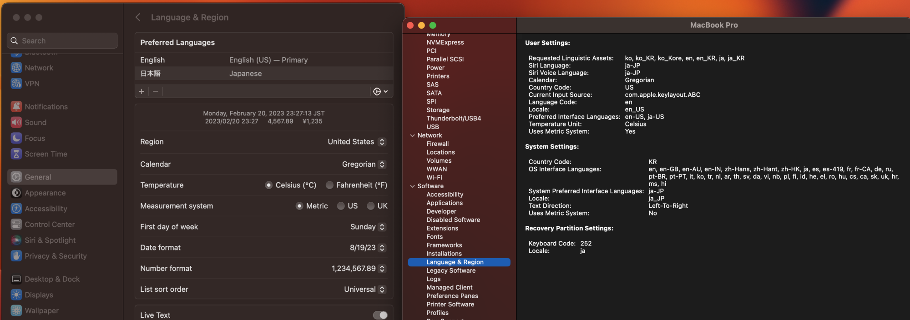Click the search magnifier icon
910x320 pixels.
pyautogui.click(x=14, y=41)
